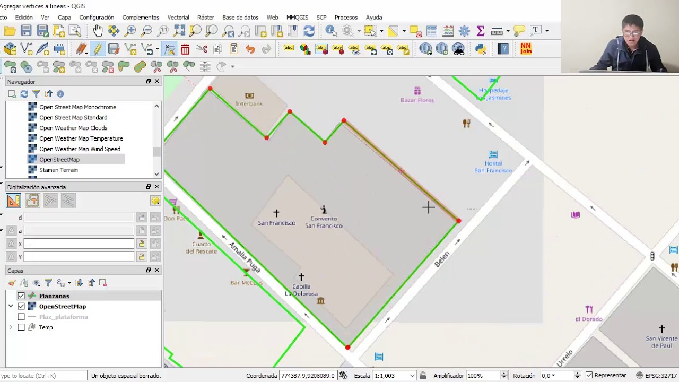Open the text annotation dropdown arrow
The width and height of the screenshot is (679, 382).
pyautogui.click(x=546, y=31)
